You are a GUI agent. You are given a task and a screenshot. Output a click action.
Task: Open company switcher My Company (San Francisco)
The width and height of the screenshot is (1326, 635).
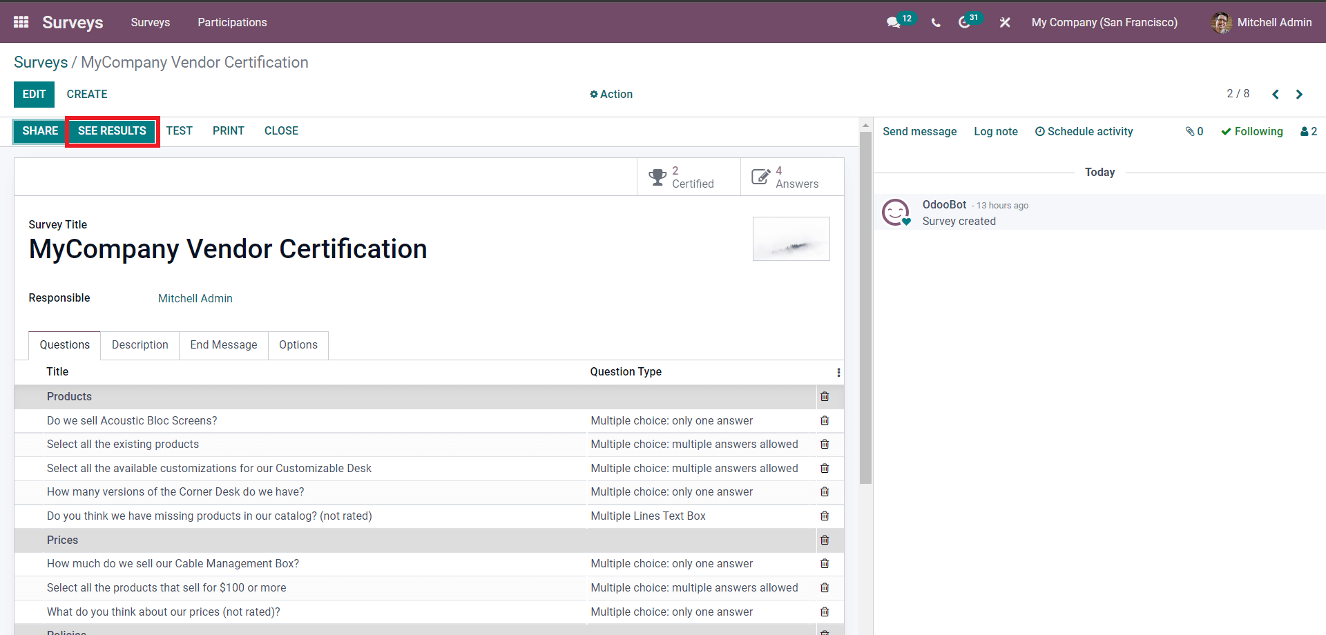(1104, 22)
